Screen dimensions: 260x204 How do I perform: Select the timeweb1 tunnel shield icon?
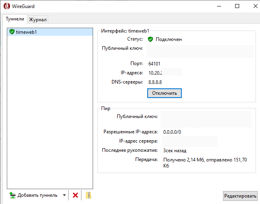click(x=12, y=32)
